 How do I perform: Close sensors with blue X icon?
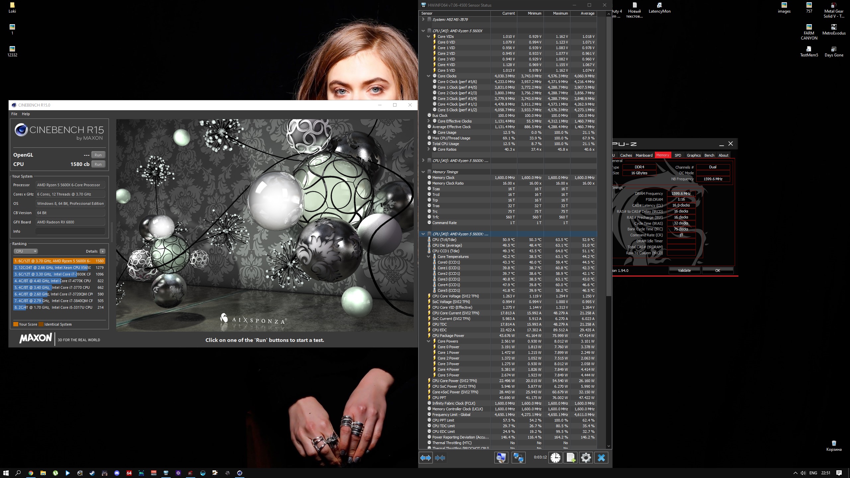601,458
